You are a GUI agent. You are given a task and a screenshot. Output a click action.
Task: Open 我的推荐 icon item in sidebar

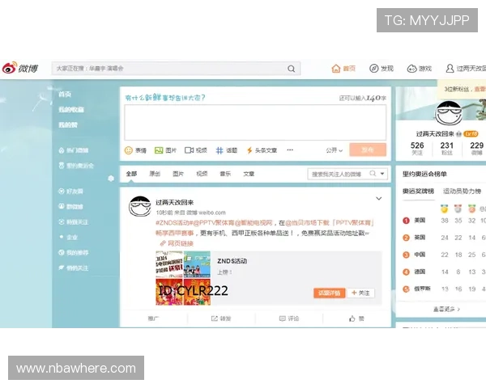(x=74, y=253)
